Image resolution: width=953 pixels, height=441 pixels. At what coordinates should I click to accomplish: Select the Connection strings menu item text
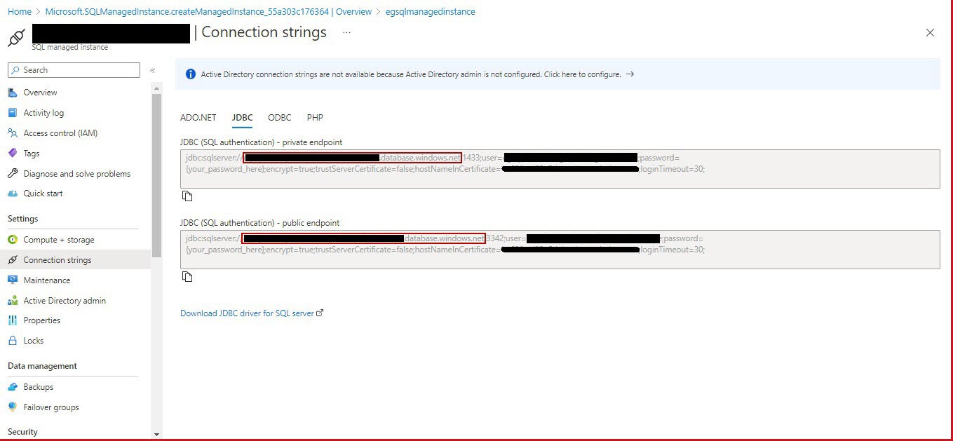pos(58,260)
